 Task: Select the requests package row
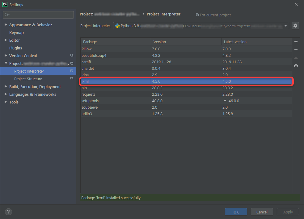click(x=186, y=95)
